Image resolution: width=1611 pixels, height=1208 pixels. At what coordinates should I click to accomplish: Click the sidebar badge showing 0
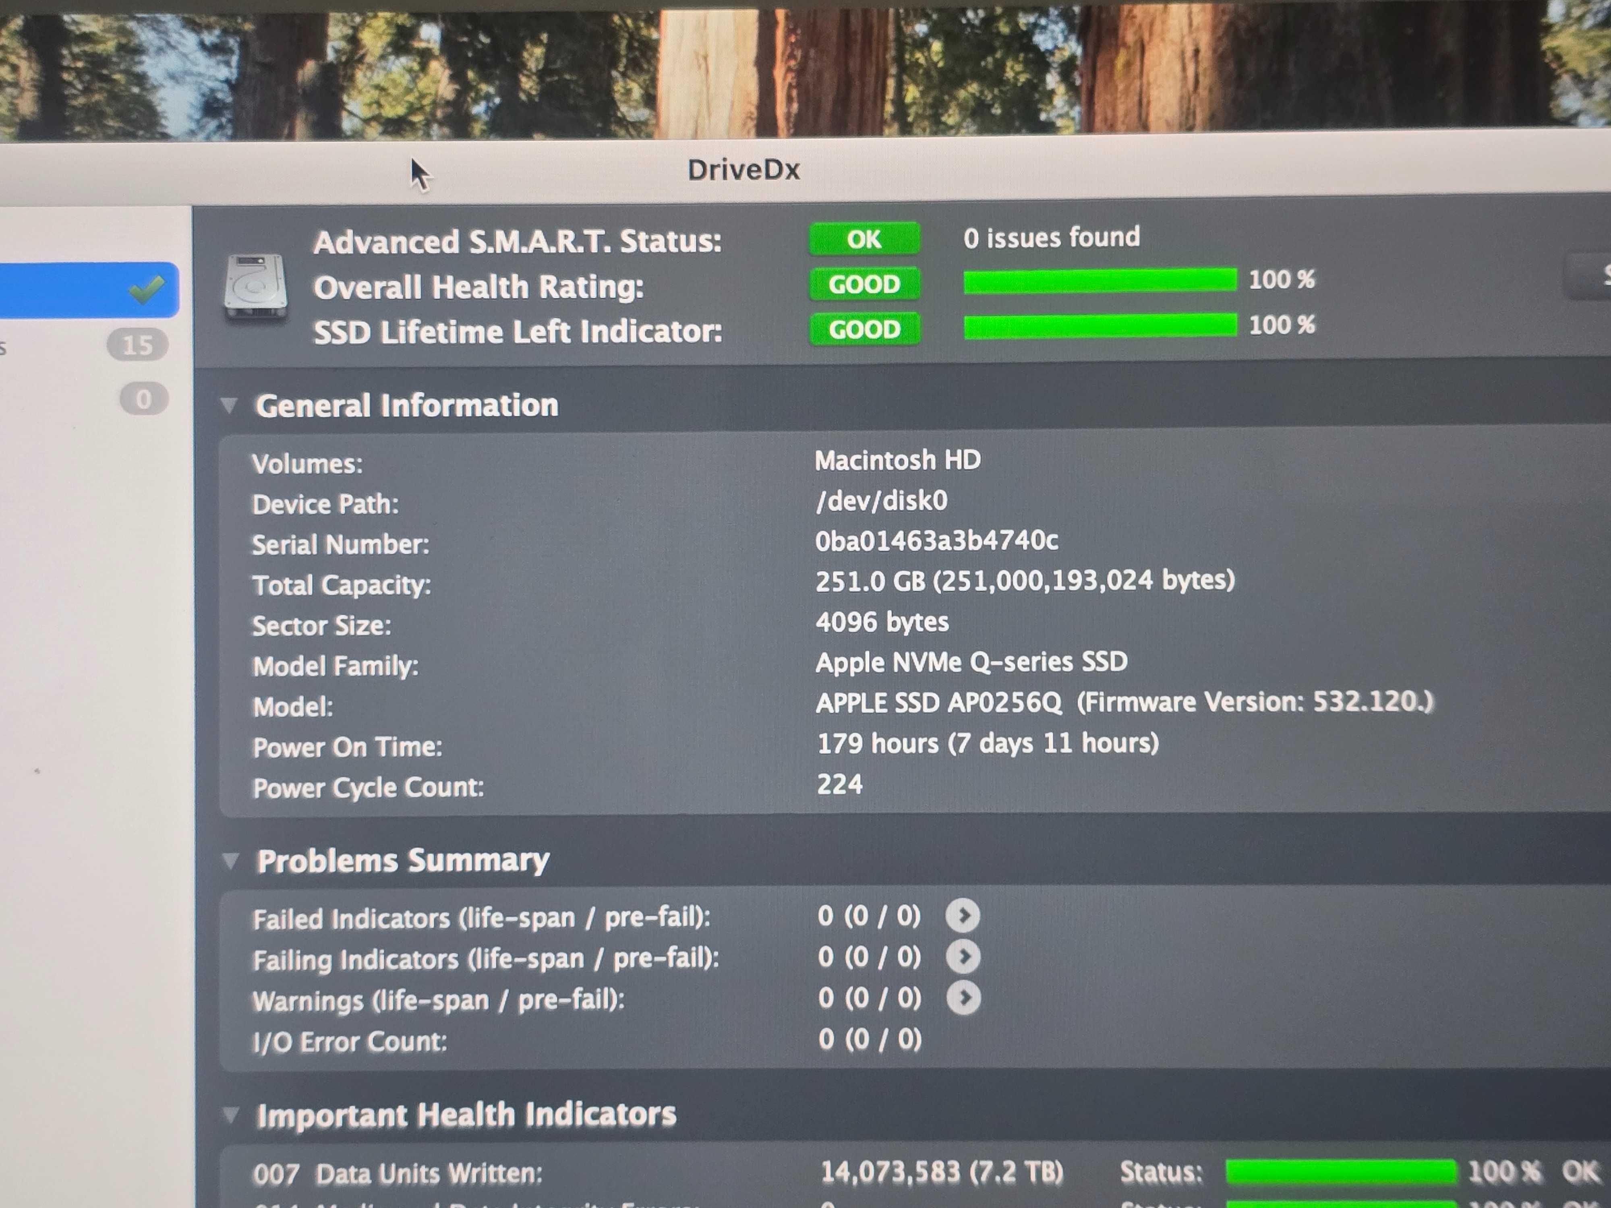click(143, 399)
